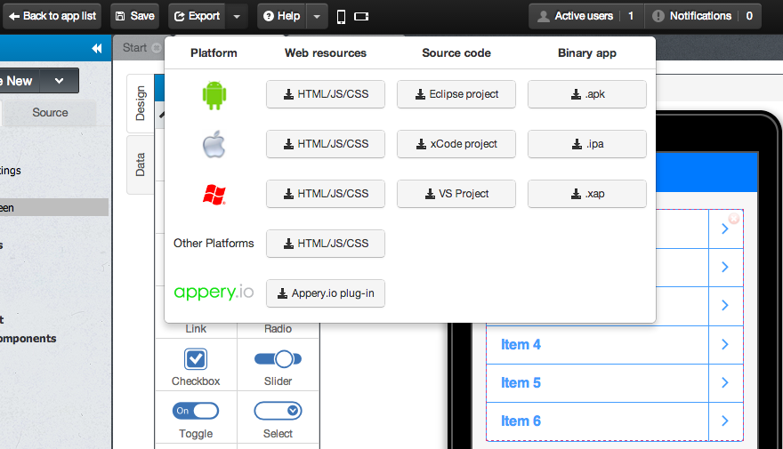Click the Android platform icon

tap(214, 94)
